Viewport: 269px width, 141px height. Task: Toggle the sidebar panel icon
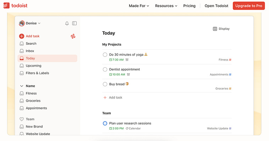coord(75,23)
